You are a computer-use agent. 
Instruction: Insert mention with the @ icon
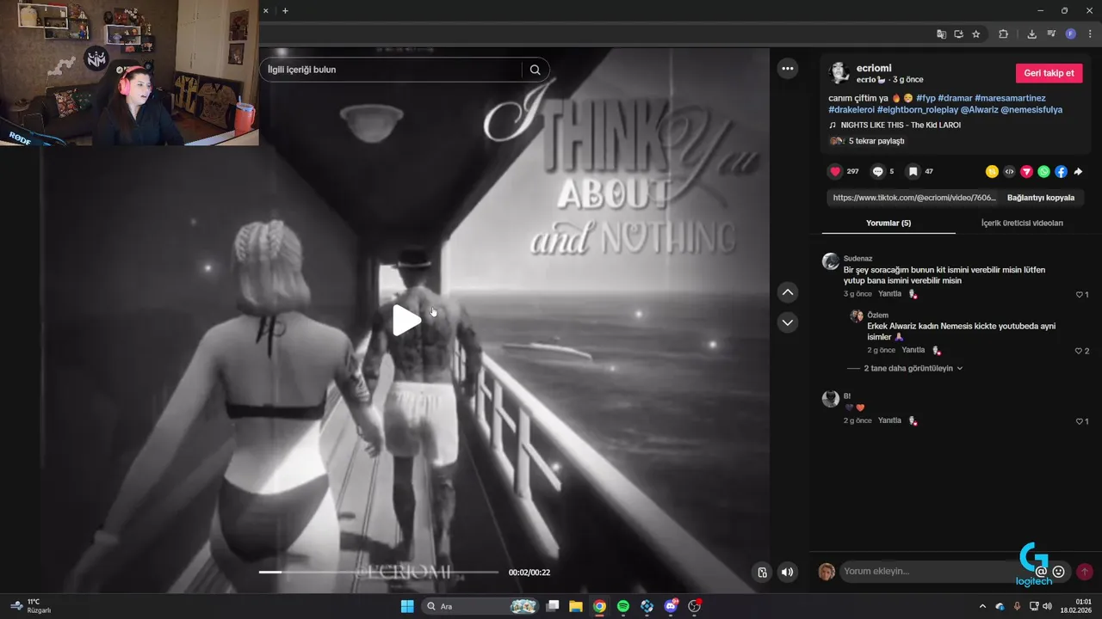1041,572
